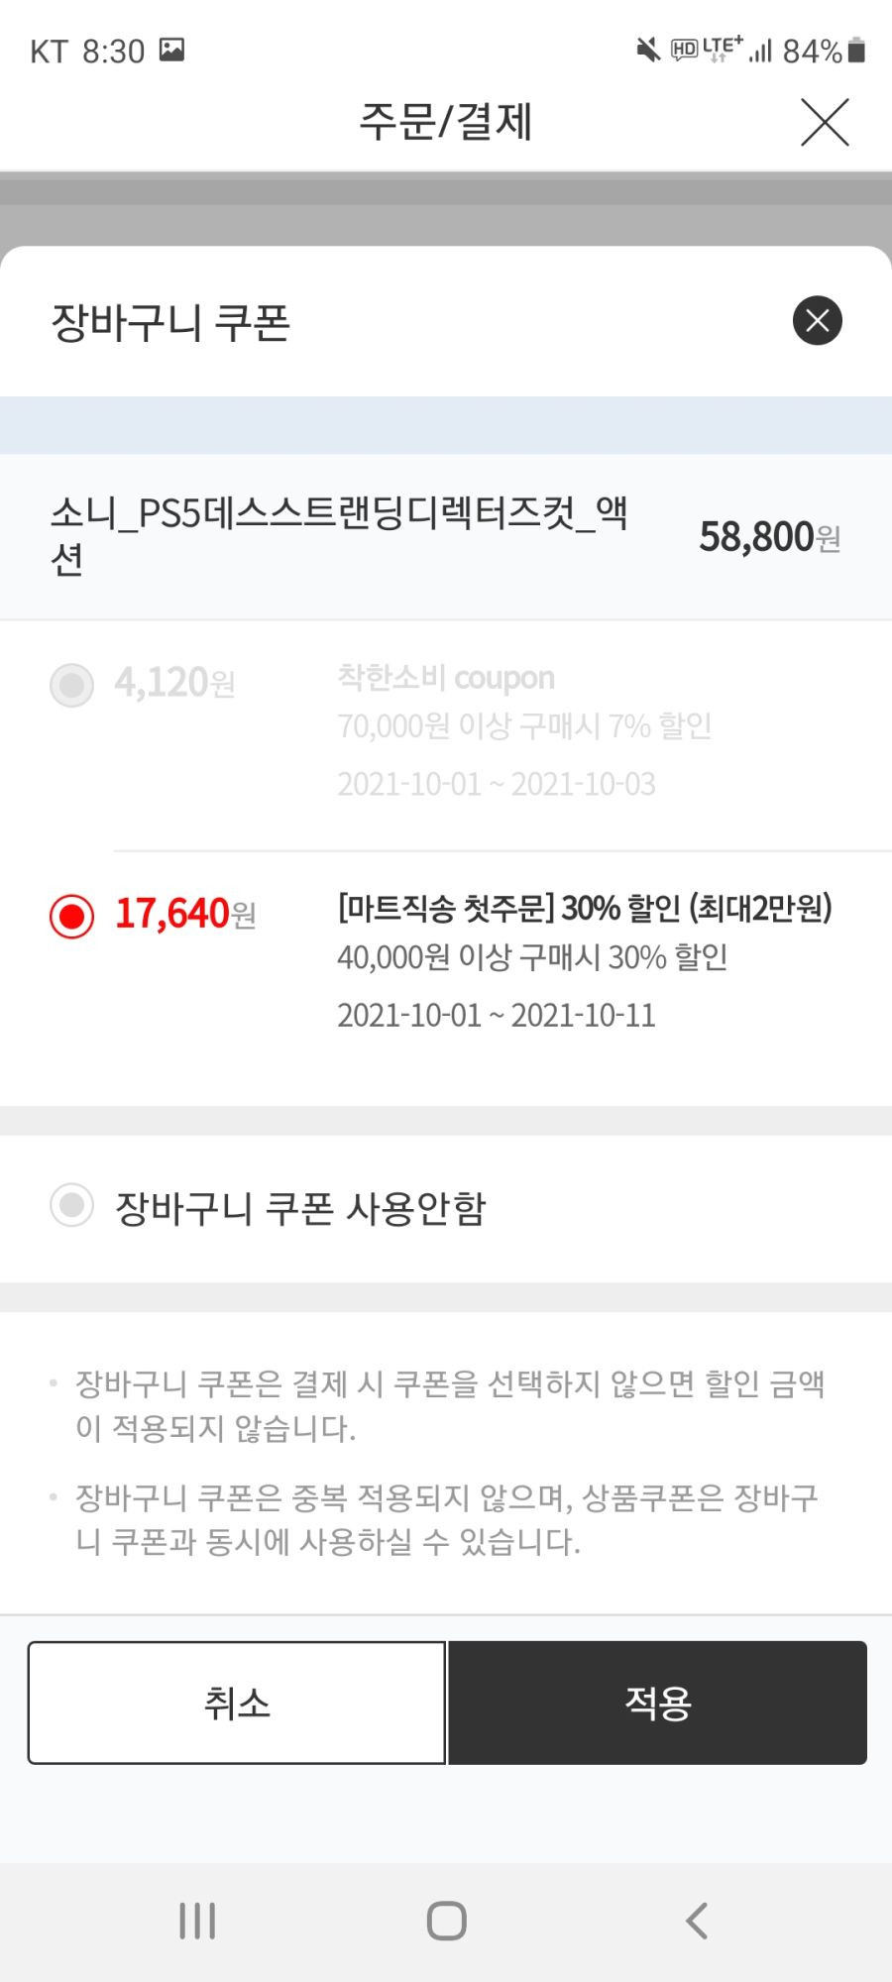Screen dimensions: 892x1982
Task: Select the 17,640원 마트직송 coupon radio button
Action: coord(72,916)
